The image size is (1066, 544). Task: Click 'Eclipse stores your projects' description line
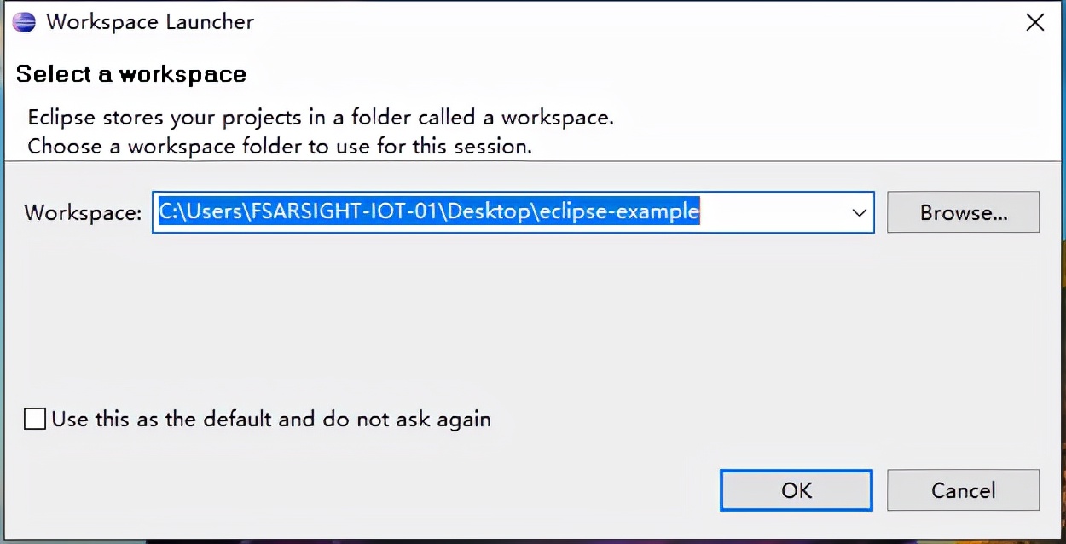point(321,118)
